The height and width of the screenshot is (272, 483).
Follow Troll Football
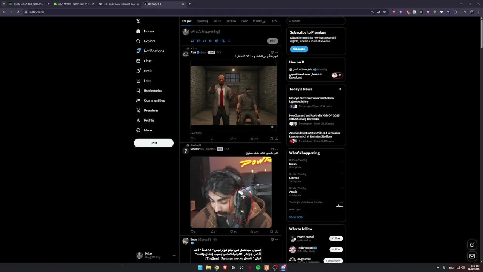[336, 249]
